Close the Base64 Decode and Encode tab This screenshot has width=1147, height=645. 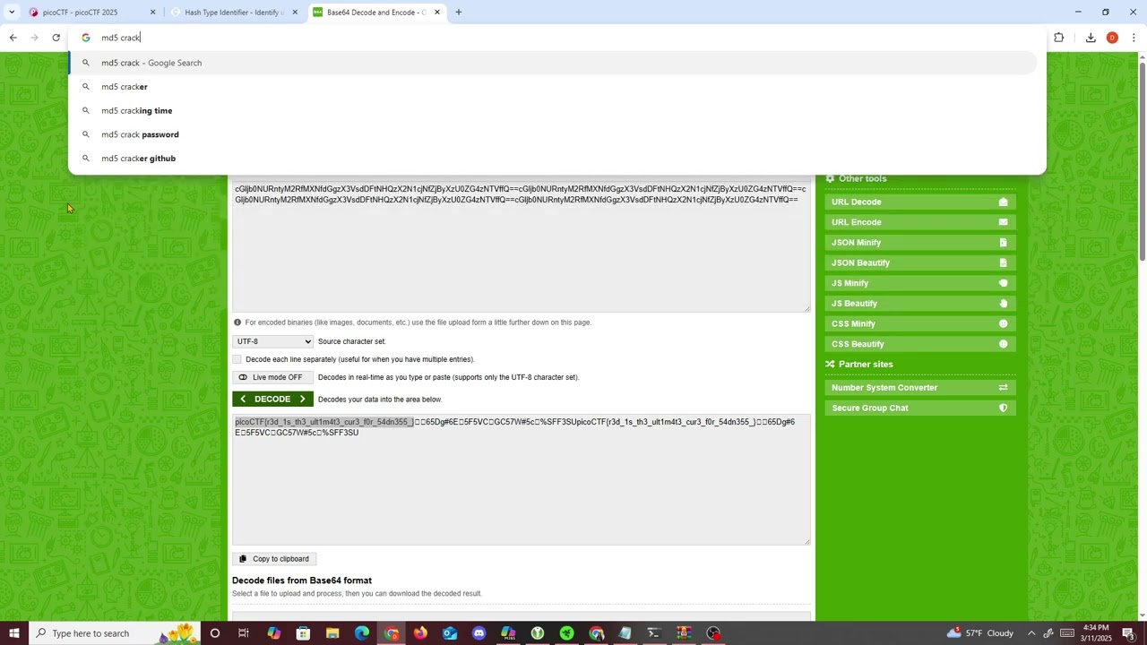[x=437, y=13]
